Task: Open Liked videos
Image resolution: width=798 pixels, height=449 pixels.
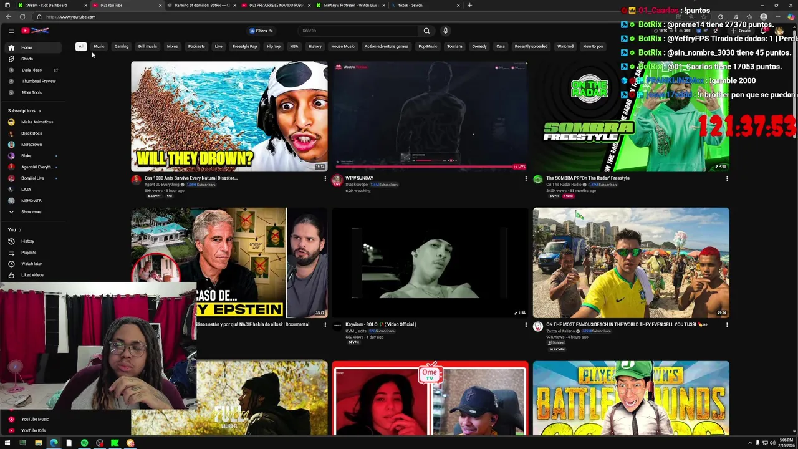Action: coord(32,275)
